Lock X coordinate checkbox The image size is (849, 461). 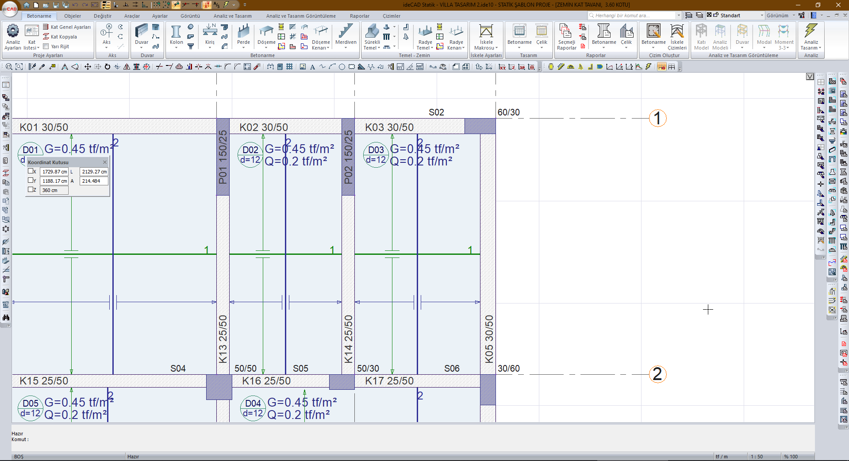coord(31,171)
